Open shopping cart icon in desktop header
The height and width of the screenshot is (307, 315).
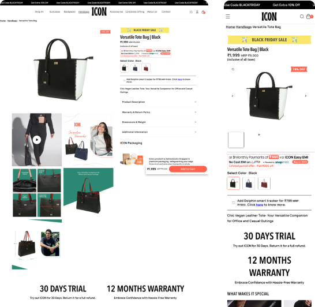(203, 12)
